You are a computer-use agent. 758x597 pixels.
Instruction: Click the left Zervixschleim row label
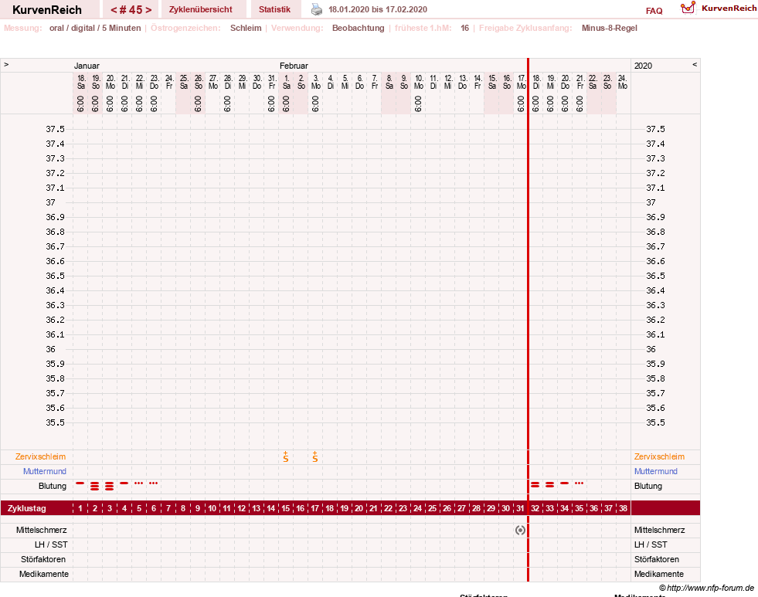(x=40, y=456)
